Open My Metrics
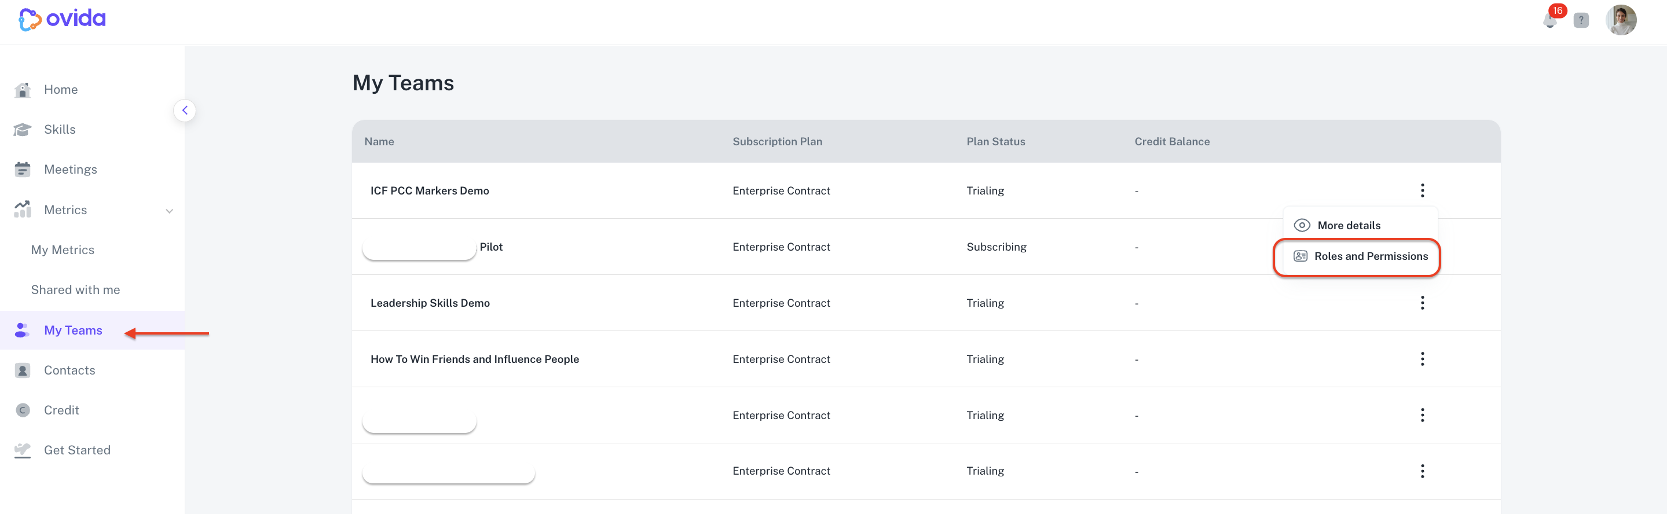1667x514 pixels. coord(63,249)
